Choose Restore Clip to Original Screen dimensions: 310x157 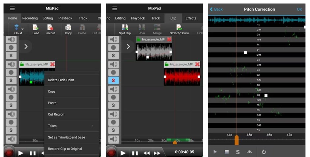point(71,149)
